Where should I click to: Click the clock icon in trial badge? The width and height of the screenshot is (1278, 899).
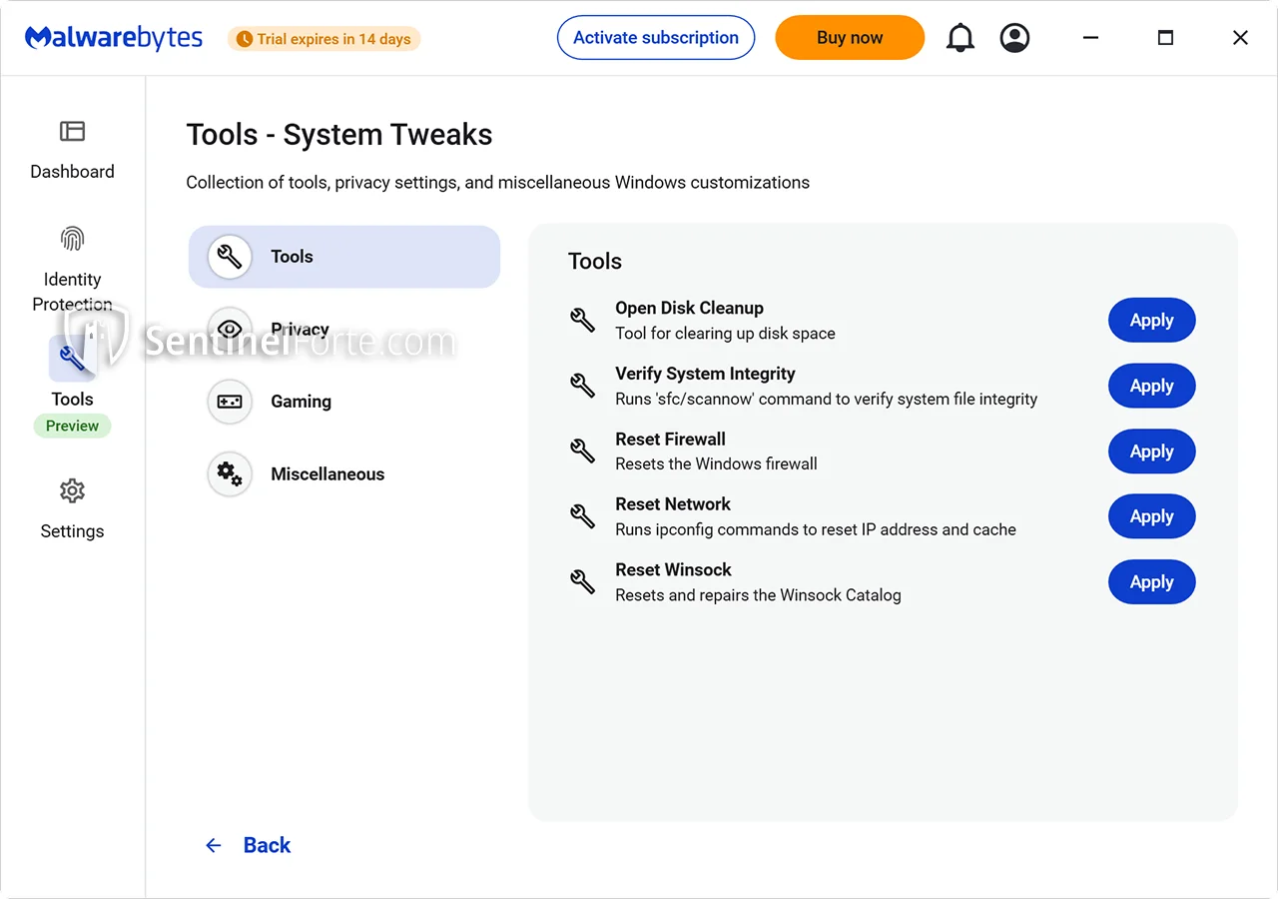[x=244, y=39]
